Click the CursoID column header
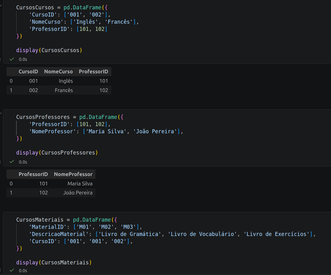The width and height of the screenshot is (331, 275). click(28, 71)
